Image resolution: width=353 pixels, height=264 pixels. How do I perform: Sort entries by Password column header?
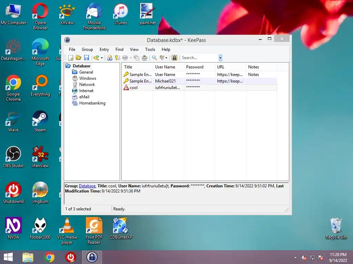click(x=199, y=67)
